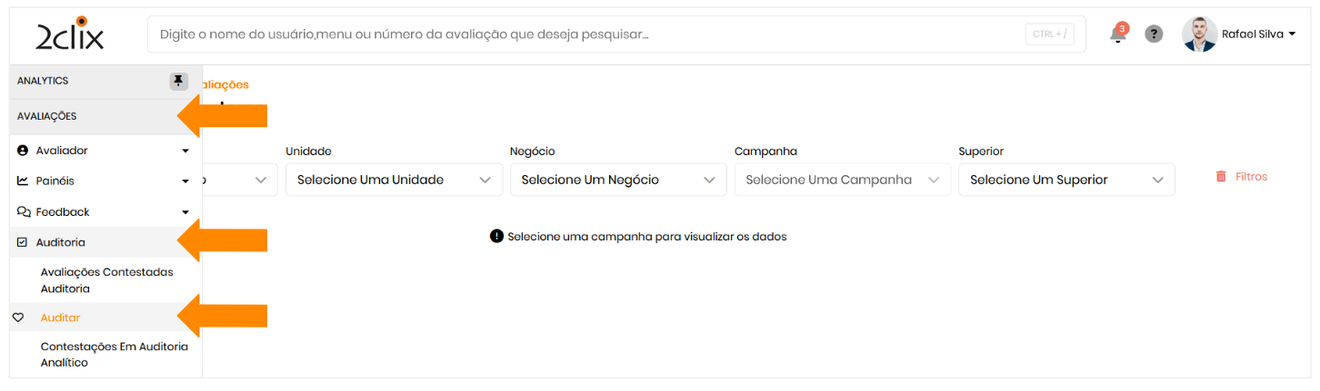Toggle the sidebar pin icon
The image size is (1320, 391).
coord(178,82)
